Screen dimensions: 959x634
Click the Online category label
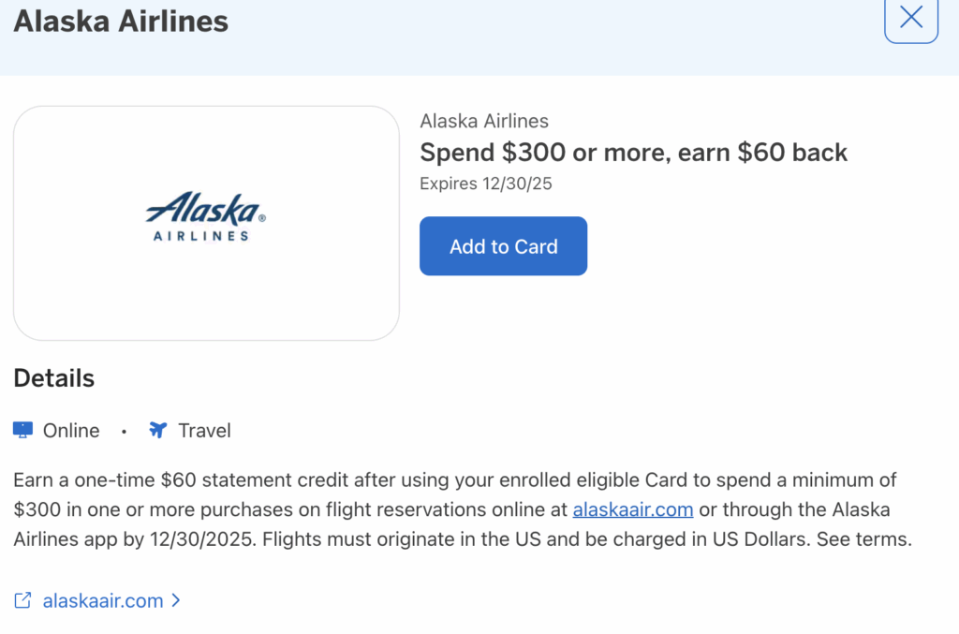click(70, 430)
